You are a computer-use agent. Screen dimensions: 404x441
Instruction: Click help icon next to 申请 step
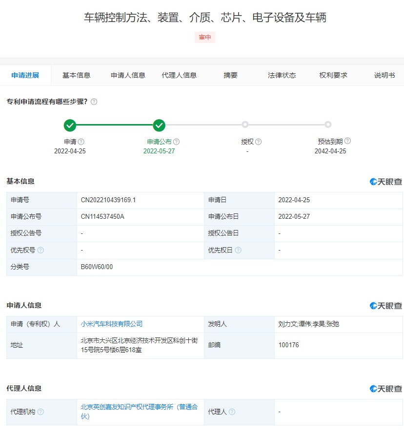(x=81, y=142)
